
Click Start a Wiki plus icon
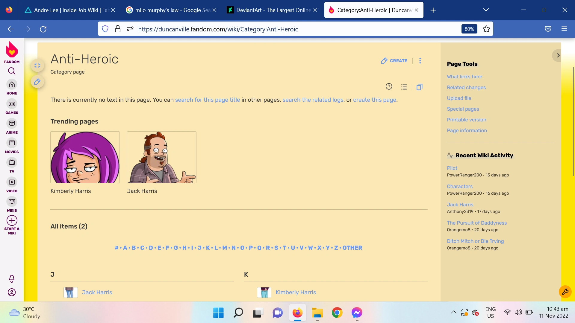(12, 220)
